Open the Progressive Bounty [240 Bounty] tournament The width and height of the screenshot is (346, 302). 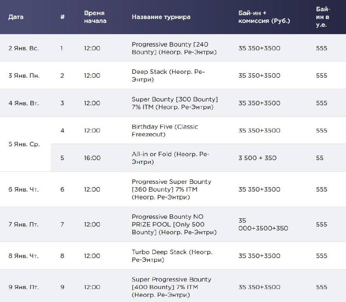coord(174,48)
